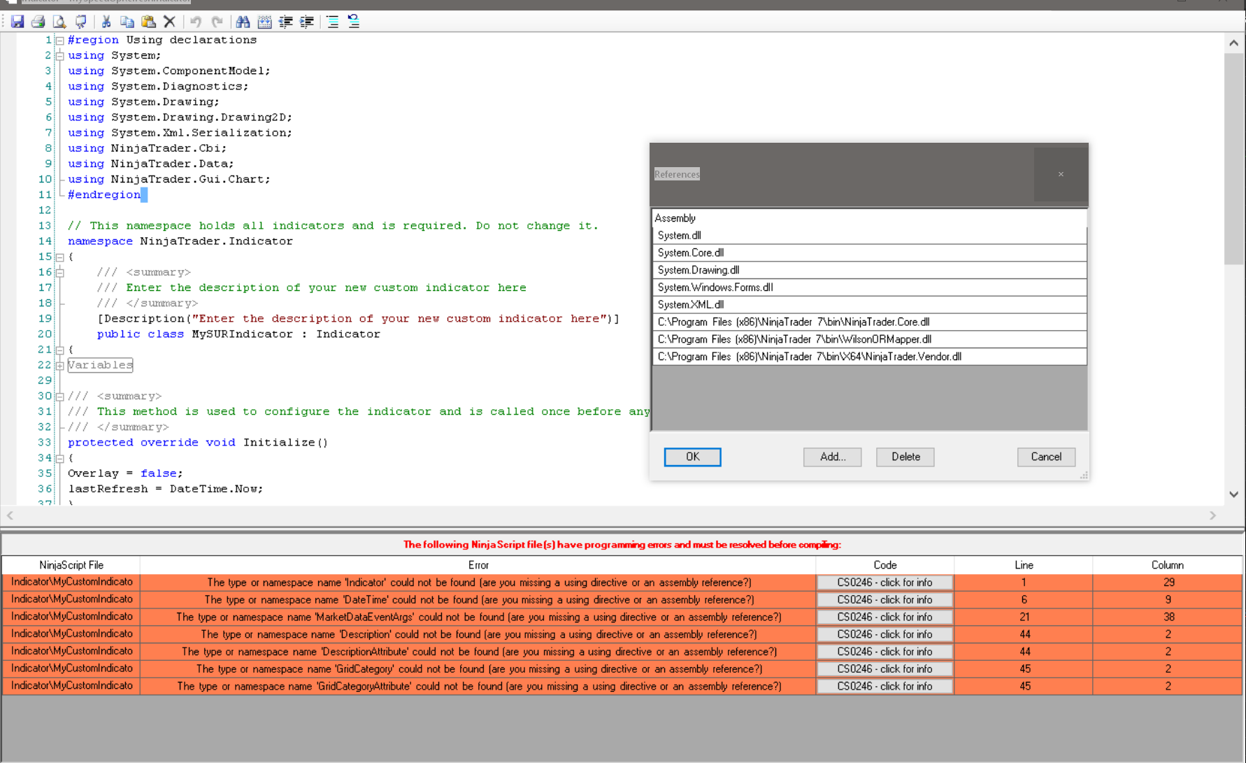Open CS0246 info for 'Indicator' error

tap(885, 583)
